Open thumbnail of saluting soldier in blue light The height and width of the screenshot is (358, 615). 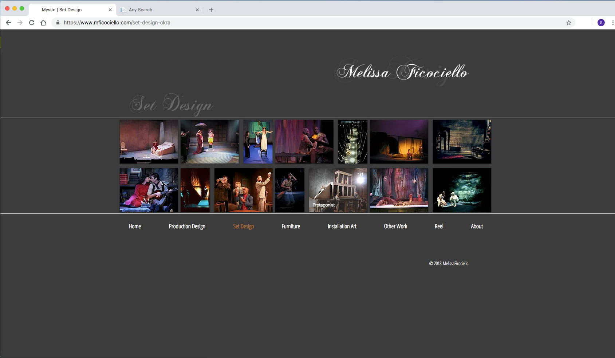290,190
